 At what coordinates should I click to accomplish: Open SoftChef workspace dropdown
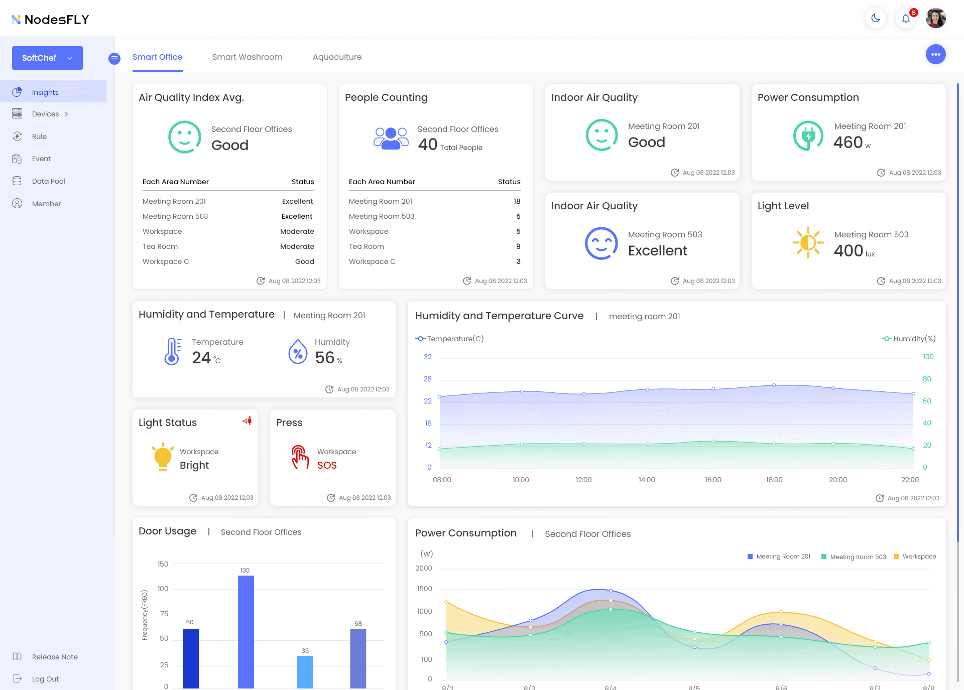(x=47, y=58)
